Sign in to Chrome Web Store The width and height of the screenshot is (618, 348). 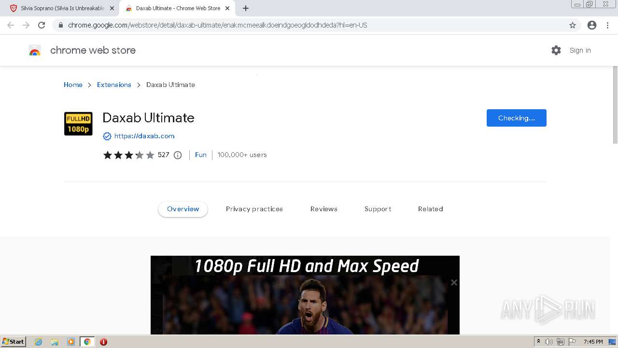tap(580, 50)
